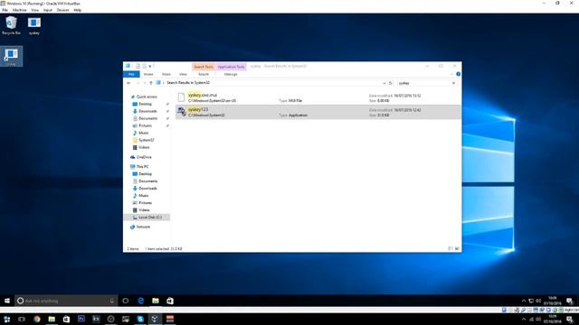
Task: Click the syskey123 application icon
Action: tap(181, 112)
